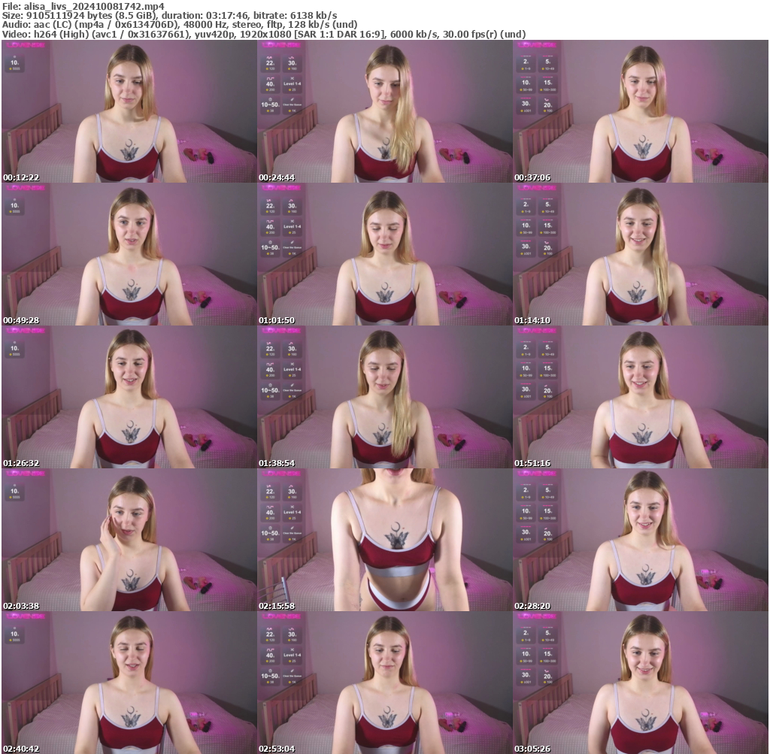Viewport: 770px width, 754px height.
Task: Click the yellow token icon beside 5555
Action: [x=11, y=68]
